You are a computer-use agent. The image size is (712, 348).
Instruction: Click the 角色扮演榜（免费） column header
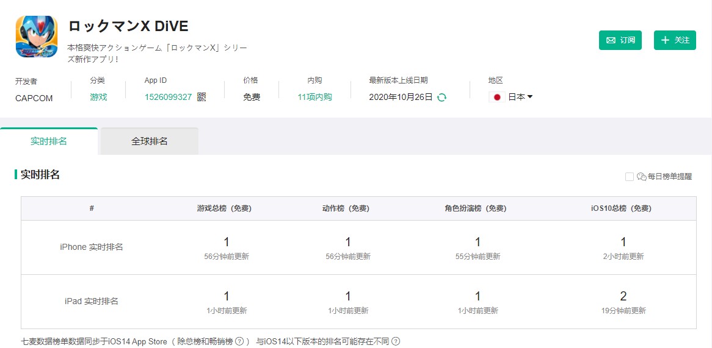tap(476, 208)
